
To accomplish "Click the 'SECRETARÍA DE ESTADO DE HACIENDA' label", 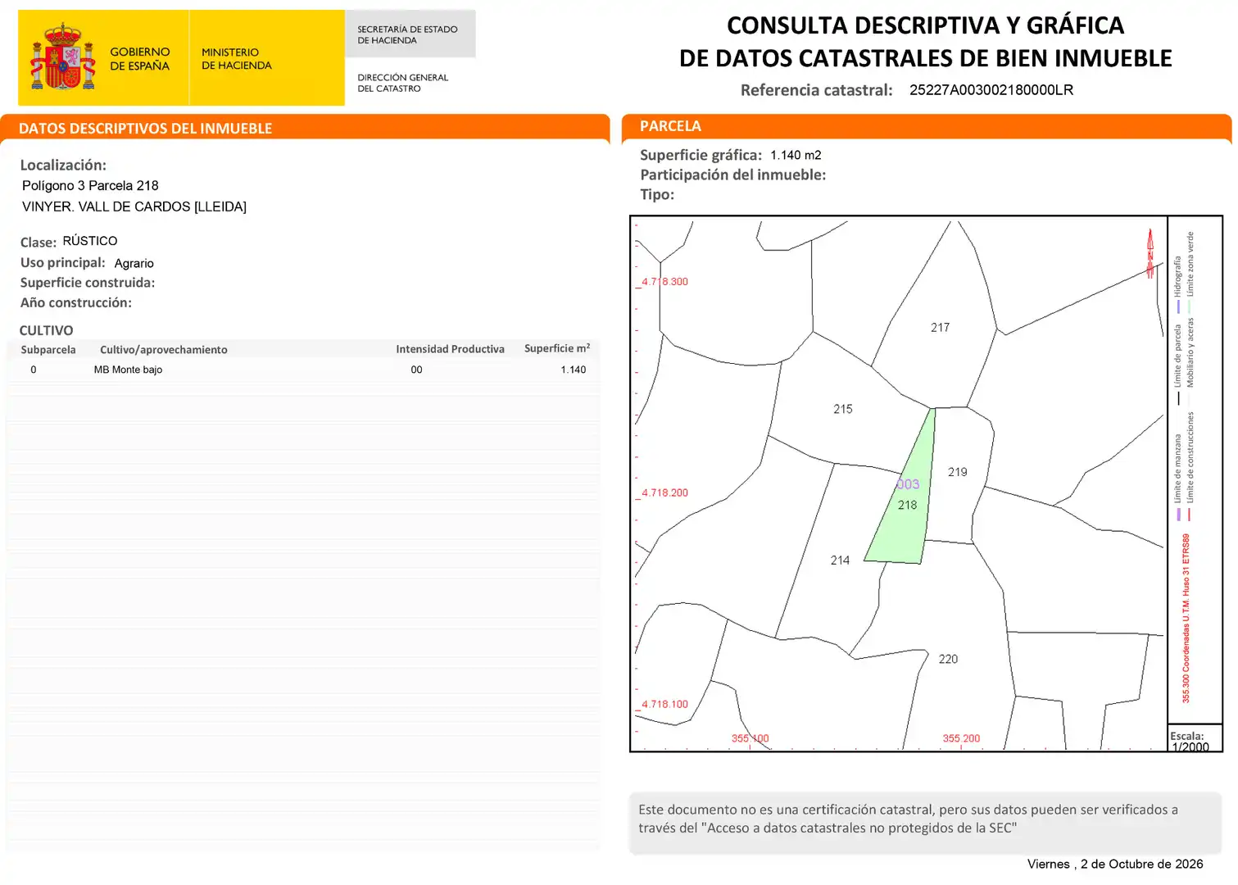I will (x=407, y=34).
